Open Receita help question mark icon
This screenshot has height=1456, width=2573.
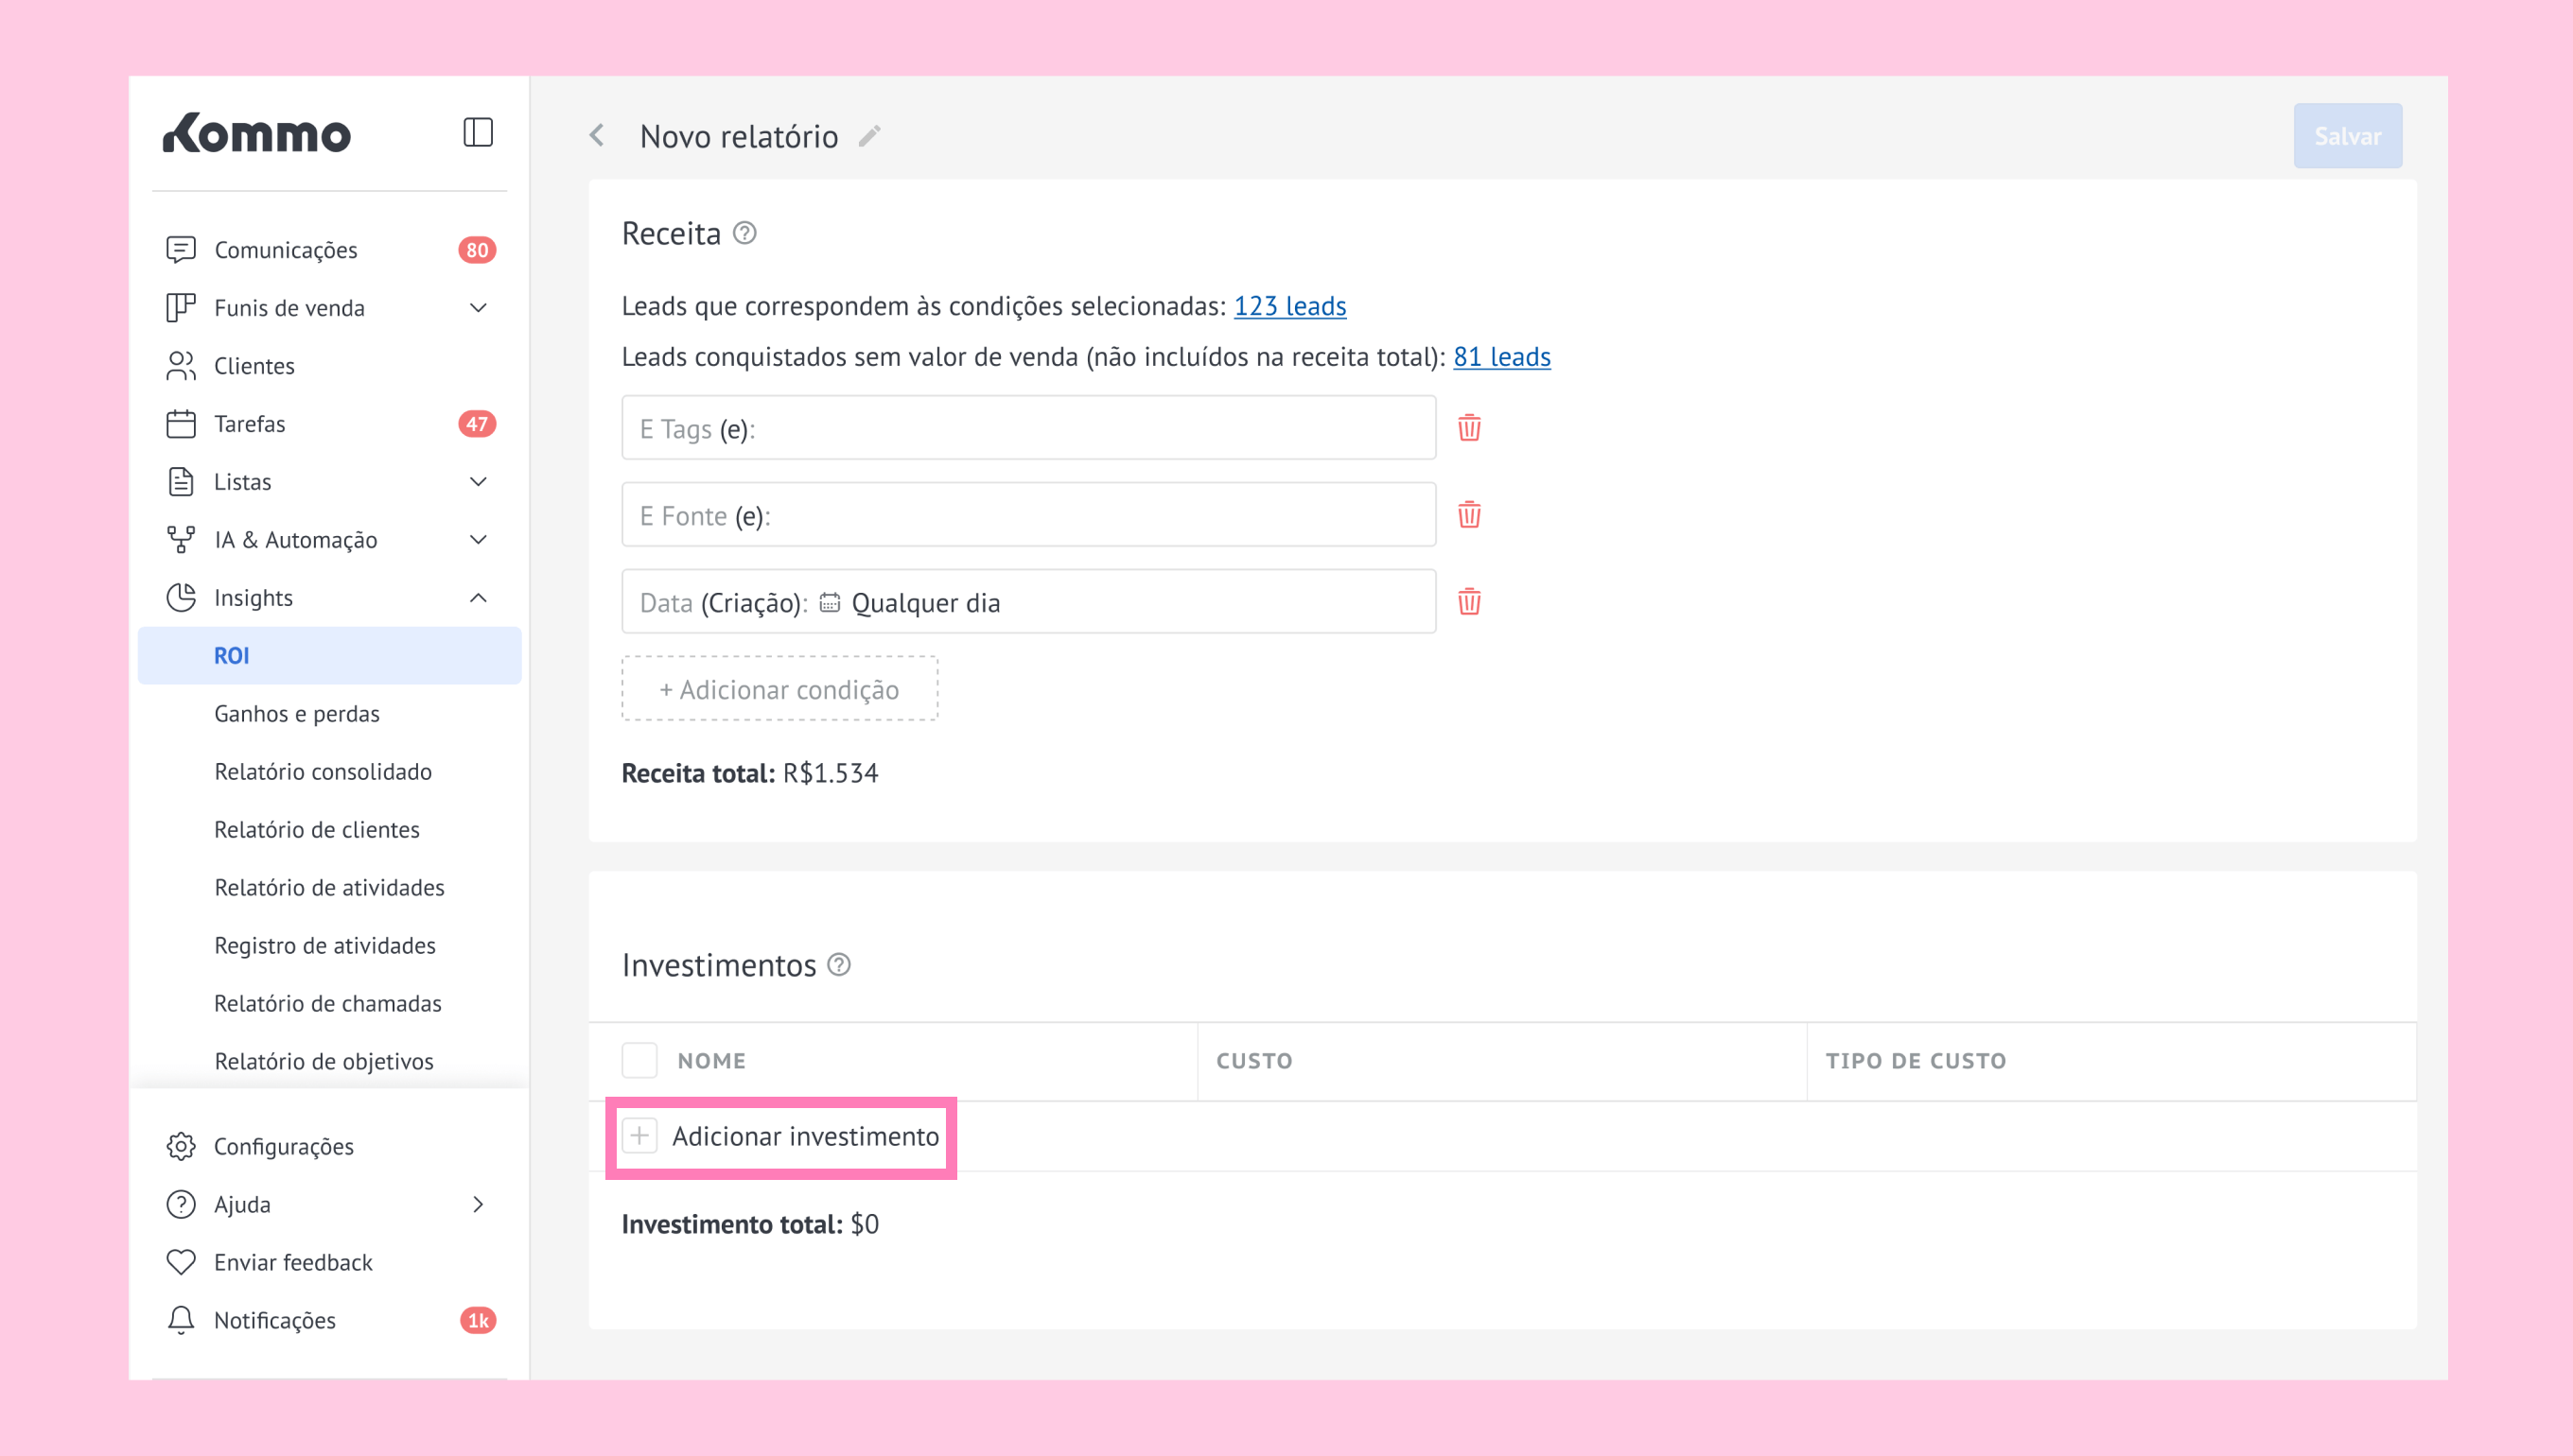(744, 233)
